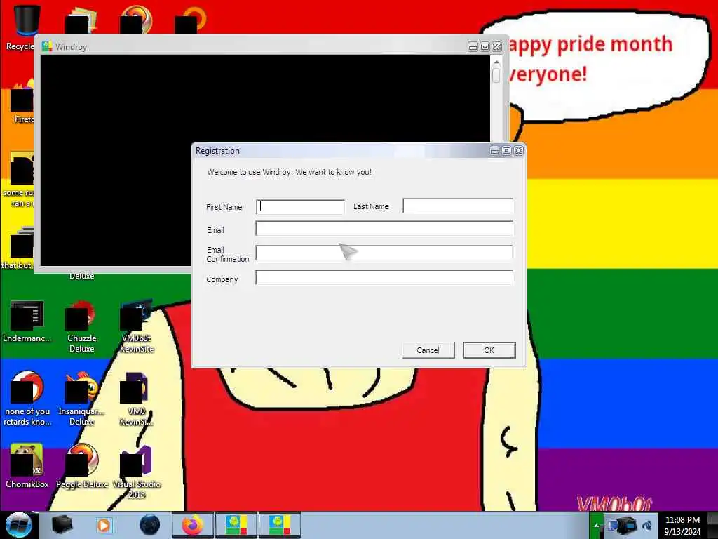
Task: Select the Endermanc... desktop icon
Action: [27, 321]
